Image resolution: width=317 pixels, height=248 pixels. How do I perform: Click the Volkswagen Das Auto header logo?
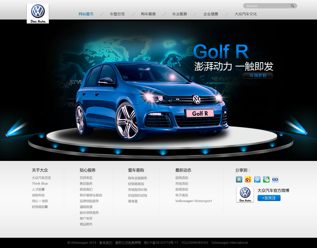tap(38, 13)
